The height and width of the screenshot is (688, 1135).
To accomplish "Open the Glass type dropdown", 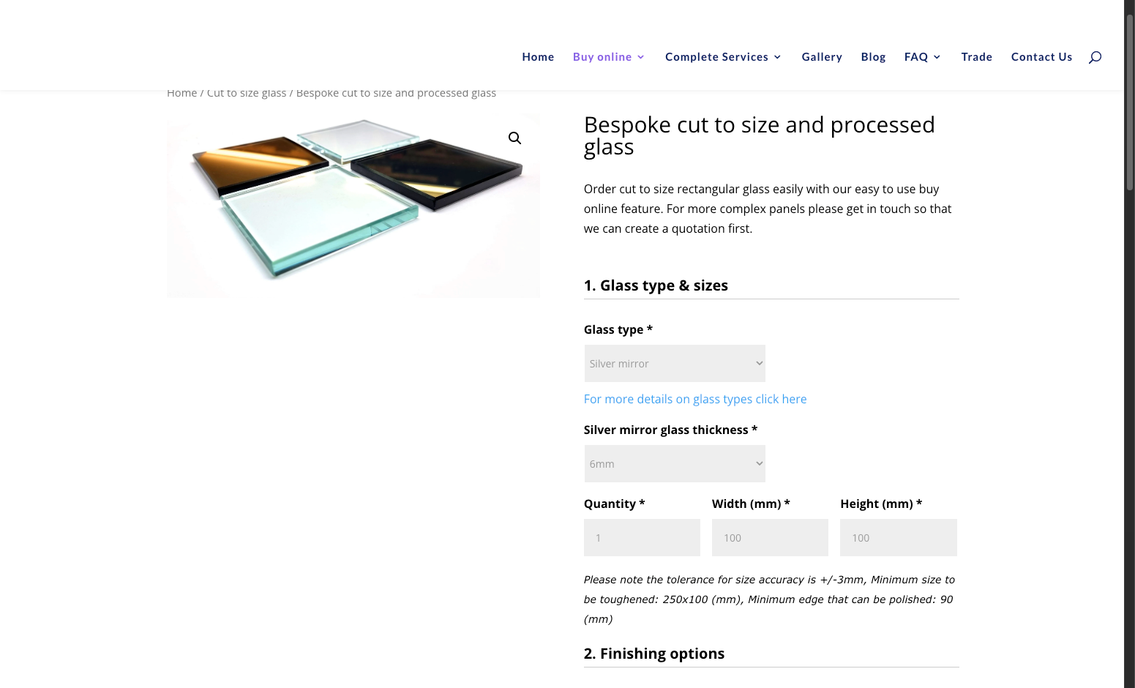I will [x=675, y=363].
